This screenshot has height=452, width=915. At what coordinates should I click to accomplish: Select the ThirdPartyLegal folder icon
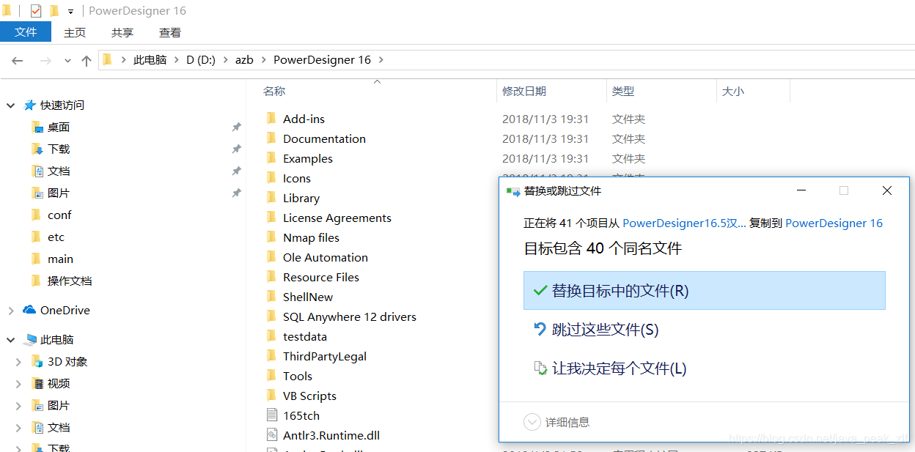pos(271,356)
